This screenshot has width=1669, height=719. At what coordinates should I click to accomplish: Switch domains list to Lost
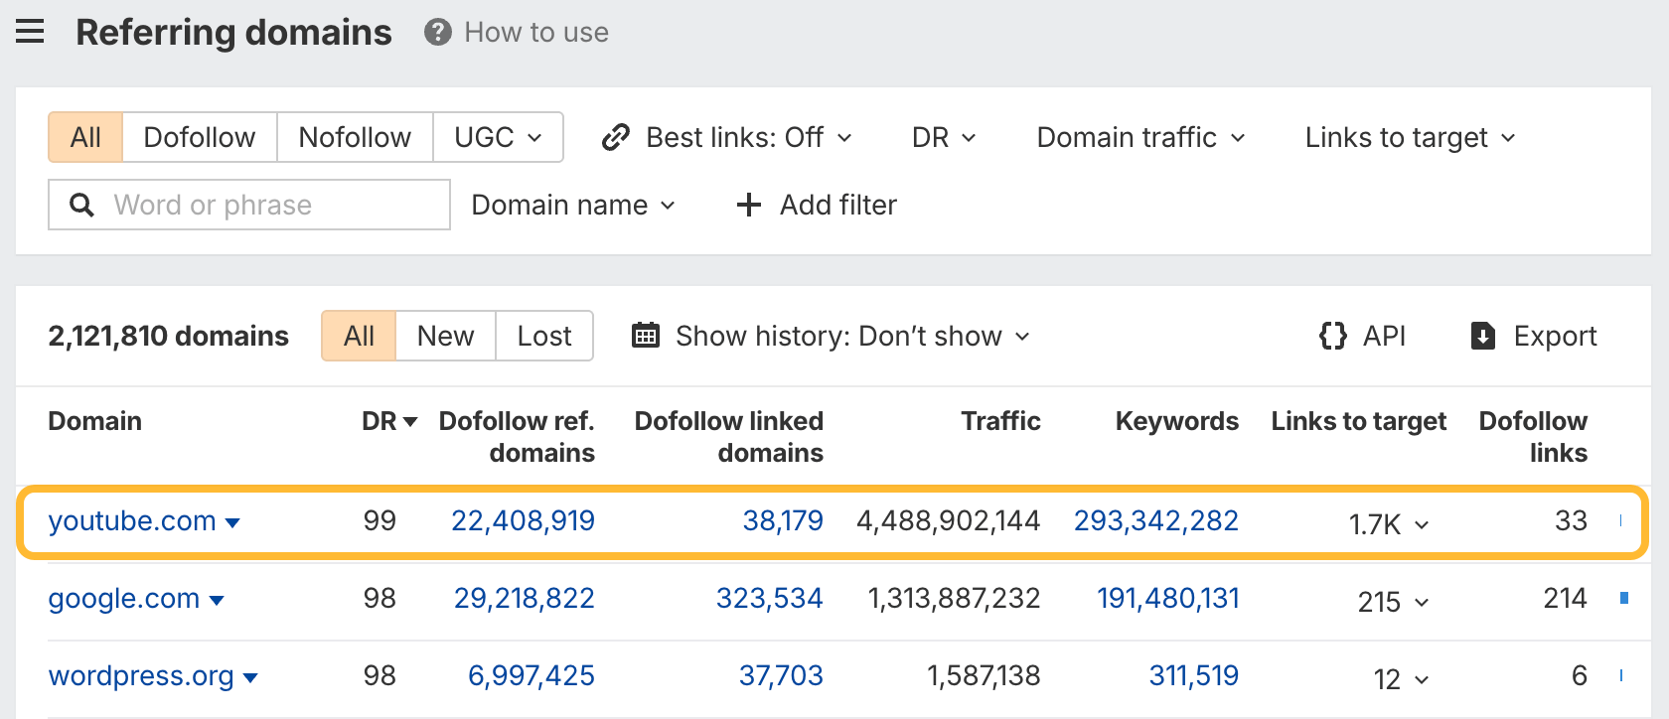[x=543, y=336]
